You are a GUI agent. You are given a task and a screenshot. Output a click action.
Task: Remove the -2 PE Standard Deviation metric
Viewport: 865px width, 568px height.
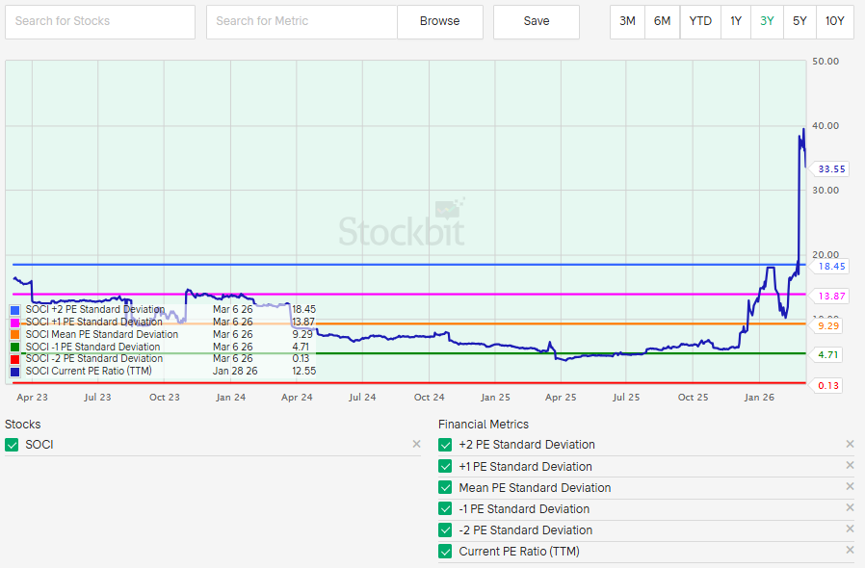coord(850,529)
